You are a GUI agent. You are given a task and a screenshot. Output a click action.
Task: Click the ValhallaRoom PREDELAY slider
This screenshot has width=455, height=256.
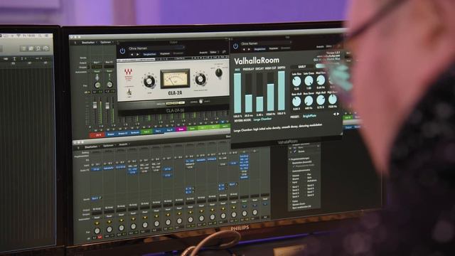248,92
